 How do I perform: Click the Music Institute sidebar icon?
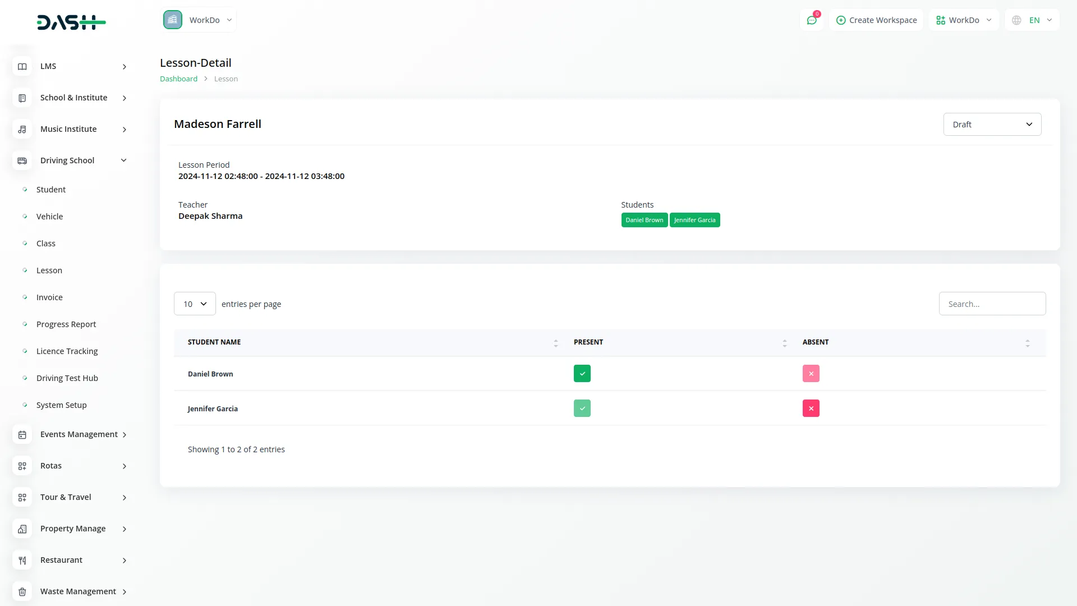click(x=22, y=129)
